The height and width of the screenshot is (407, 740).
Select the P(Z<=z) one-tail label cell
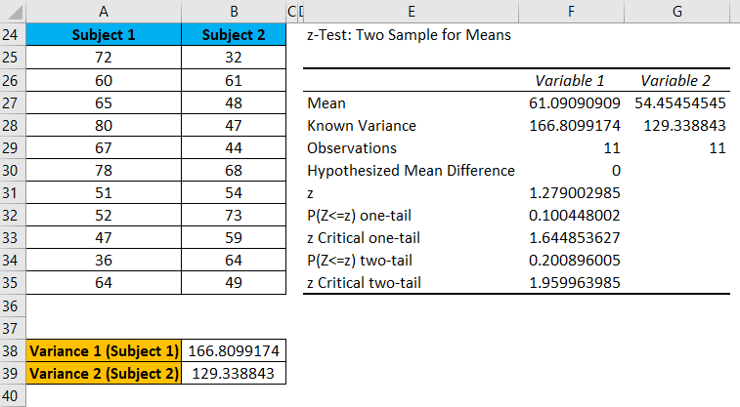(411, 216)
